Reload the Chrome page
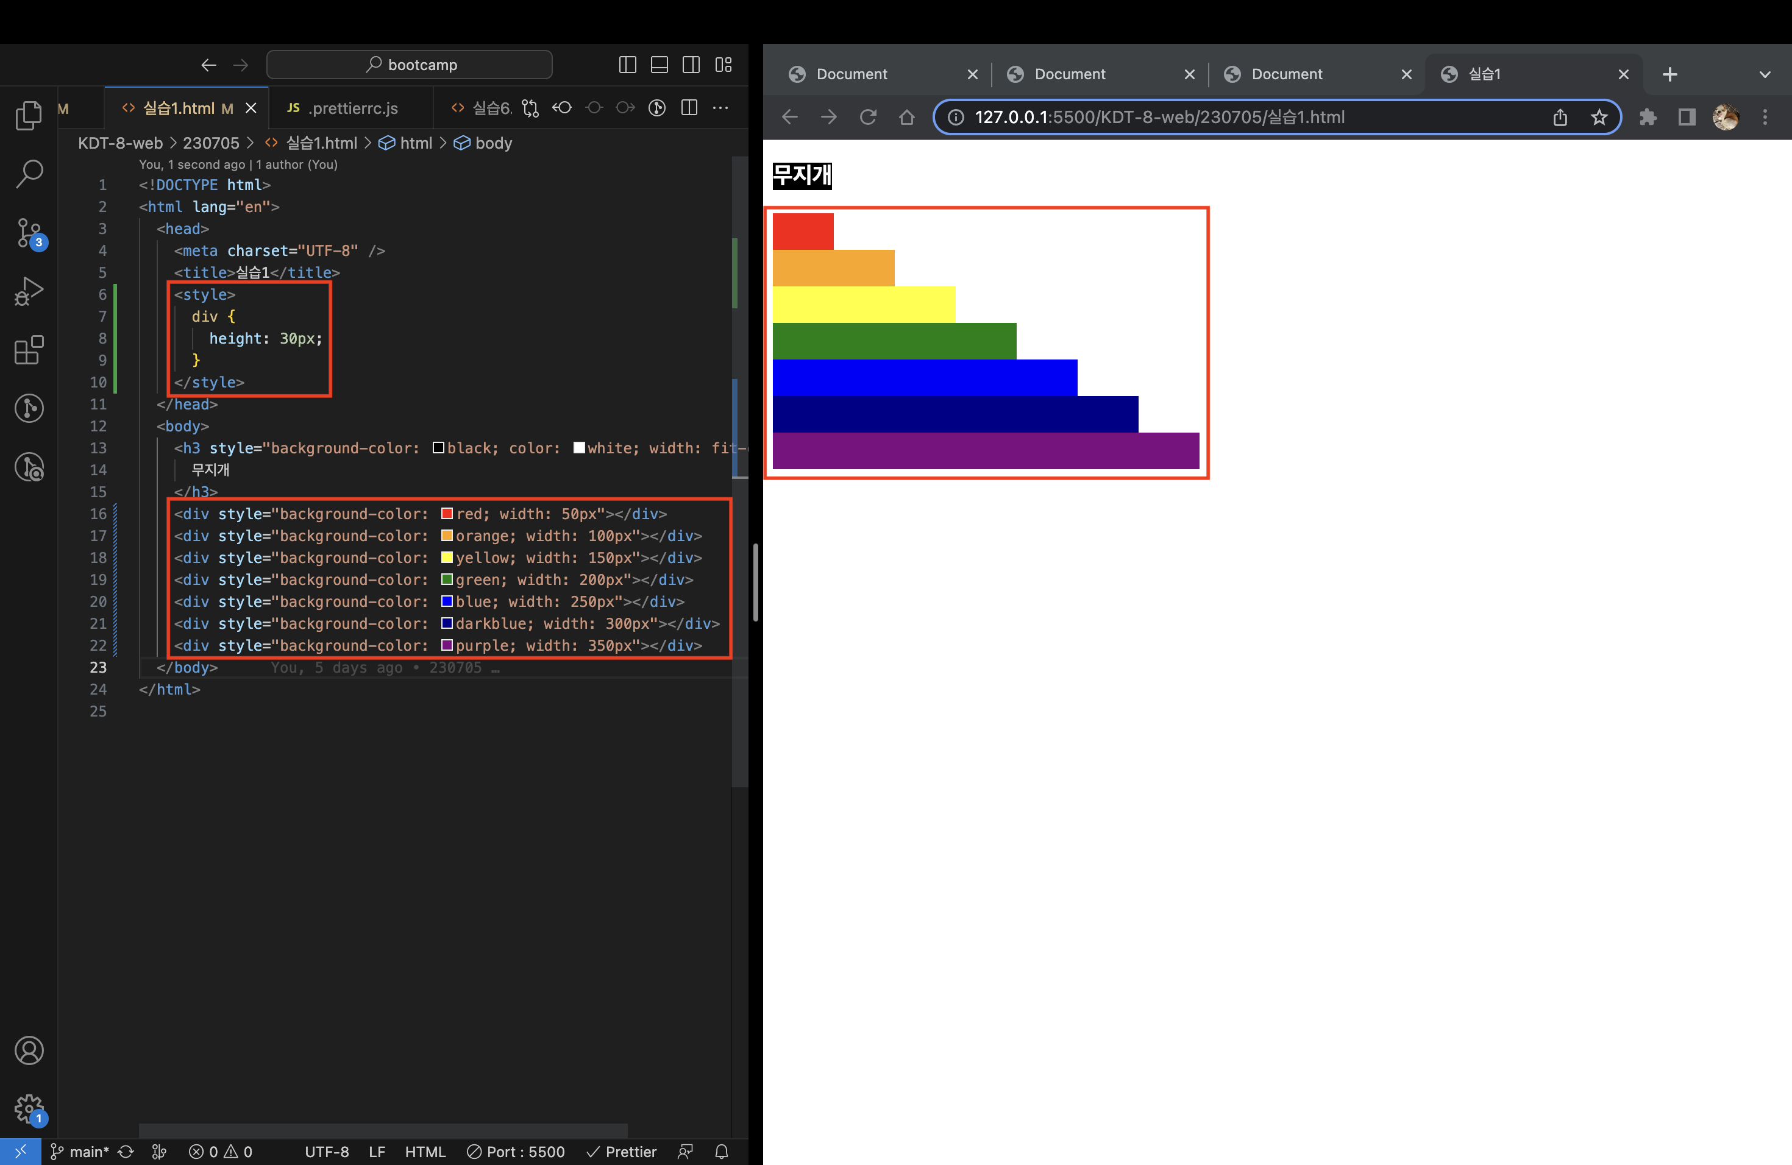Image resolution: width=1792 pixels, height=1165 pixels. [x=868, y=116]
